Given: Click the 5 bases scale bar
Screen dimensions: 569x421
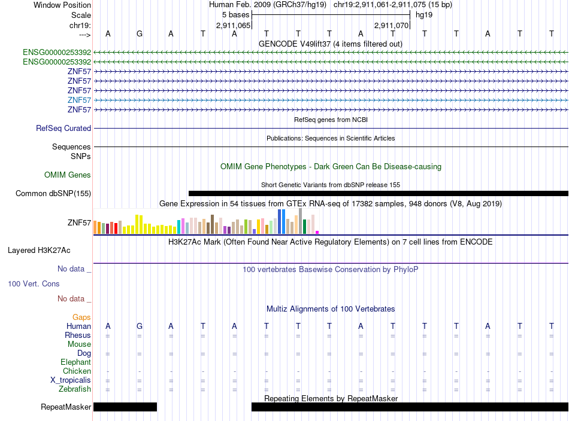Looking at the screenshot, I should coord(331,15).
